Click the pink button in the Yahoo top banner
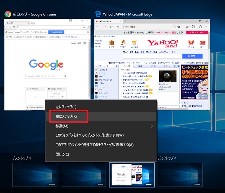The width and height of the screenshot is (225, 193). pyautogui.click(x=197, y=32)
